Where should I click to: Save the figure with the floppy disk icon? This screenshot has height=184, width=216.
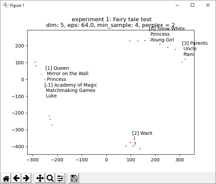pyautogui.click(x=74, y=178)
